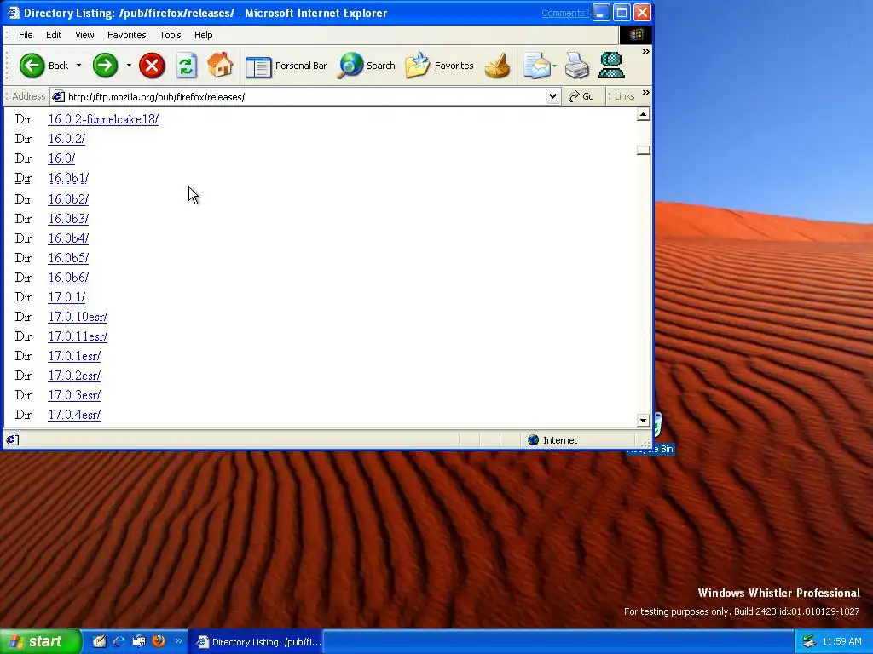The image size is (873, 654).
Task: Expand the Links bar chevron
Action: tap(646, 92)
